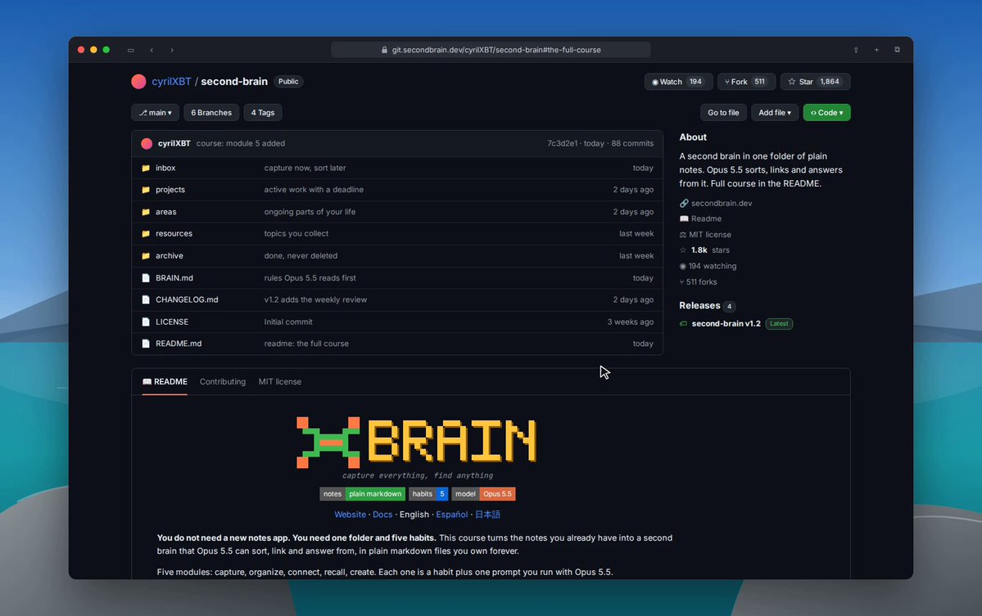Open the cyrilXBT owner profile link

[x=171, y=82]
